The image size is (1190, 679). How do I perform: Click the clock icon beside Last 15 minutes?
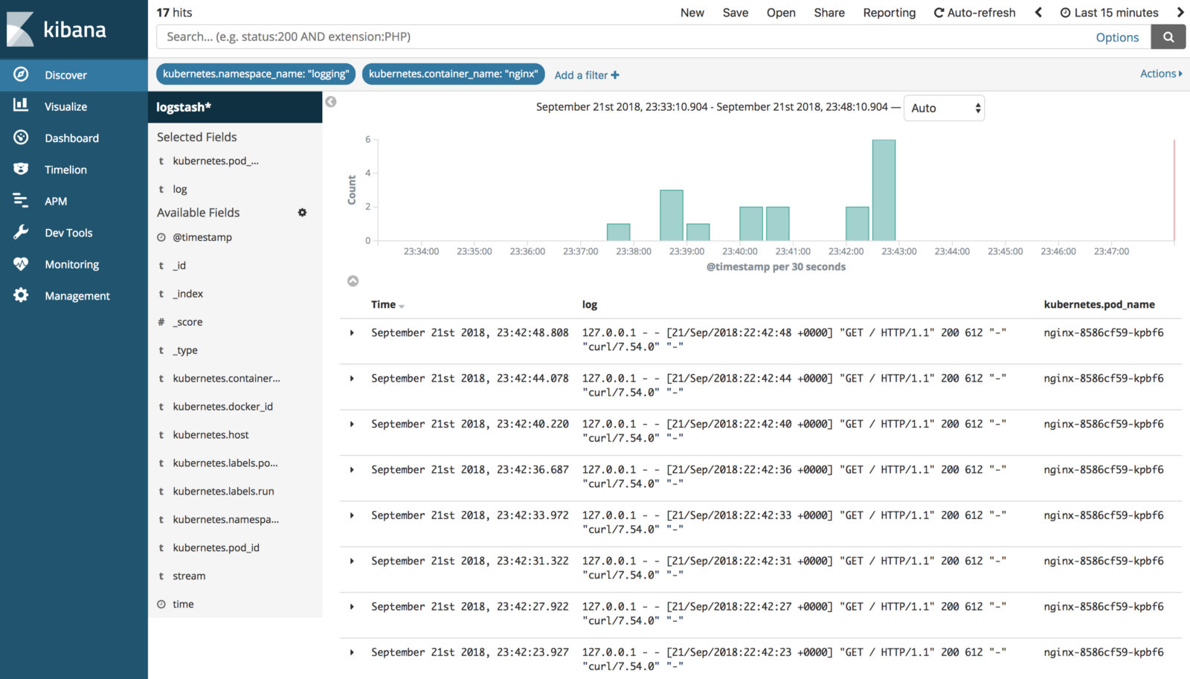[1065, 13]
